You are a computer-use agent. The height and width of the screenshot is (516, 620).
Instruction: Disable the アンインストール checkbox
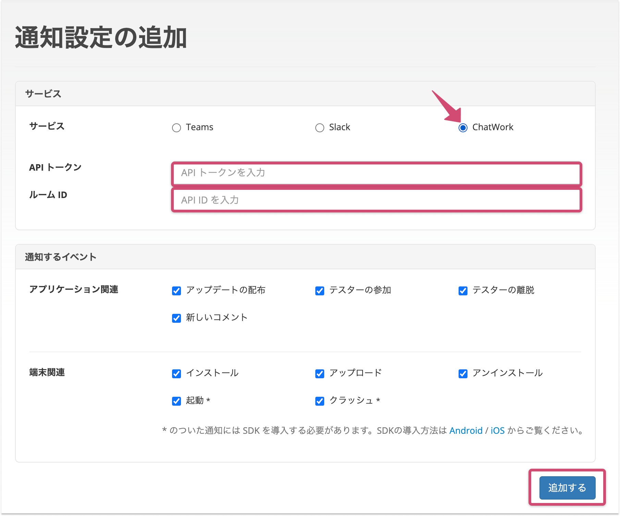click(463, 373)
